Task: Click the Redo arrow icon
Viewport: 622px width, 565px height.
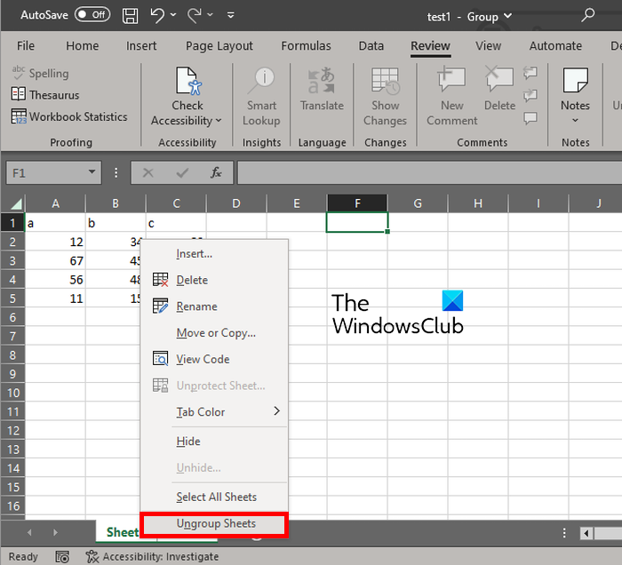Action: pos(195,16)
